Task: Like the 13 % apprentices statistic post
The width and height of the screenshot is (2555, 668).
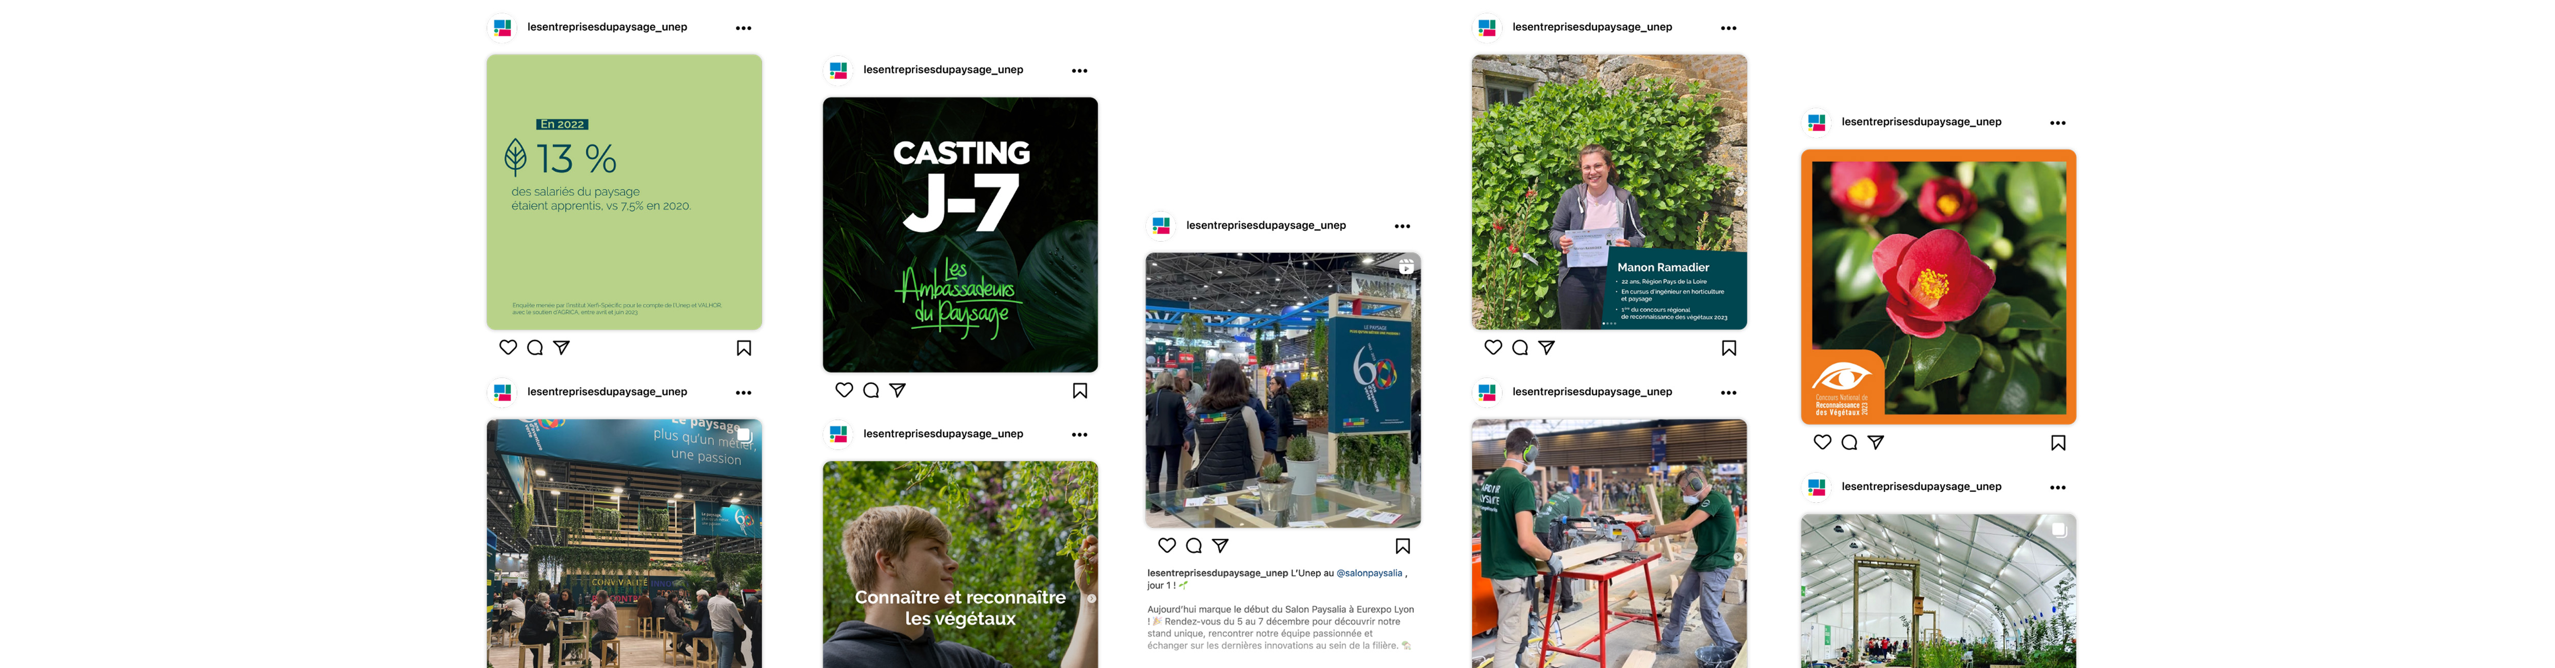Action: click(508, 347)
